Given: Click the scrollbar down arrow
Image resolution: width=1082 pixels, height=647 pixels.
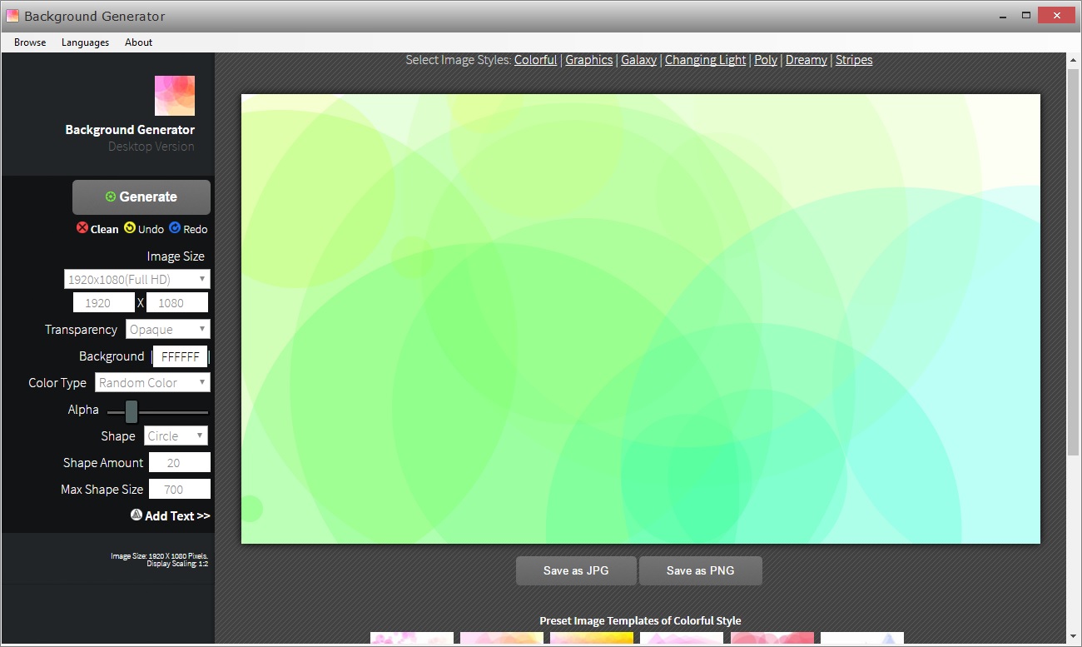Looking at the screenshot, I should pos(1073,637).
